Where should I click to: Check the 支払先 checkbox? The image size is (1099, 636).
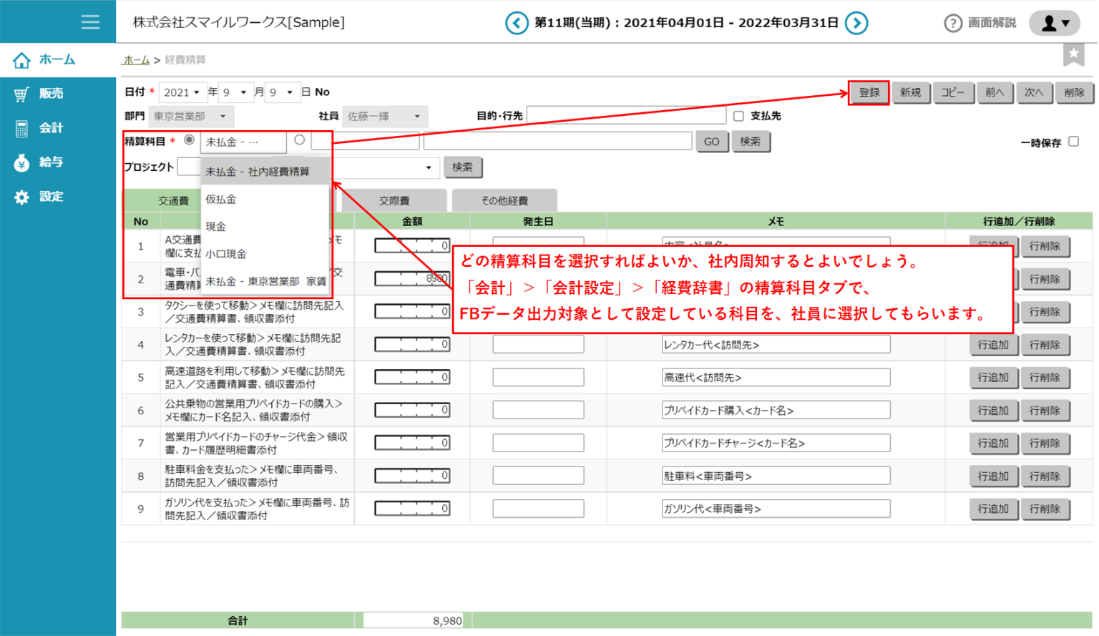[x=738, y=115]
